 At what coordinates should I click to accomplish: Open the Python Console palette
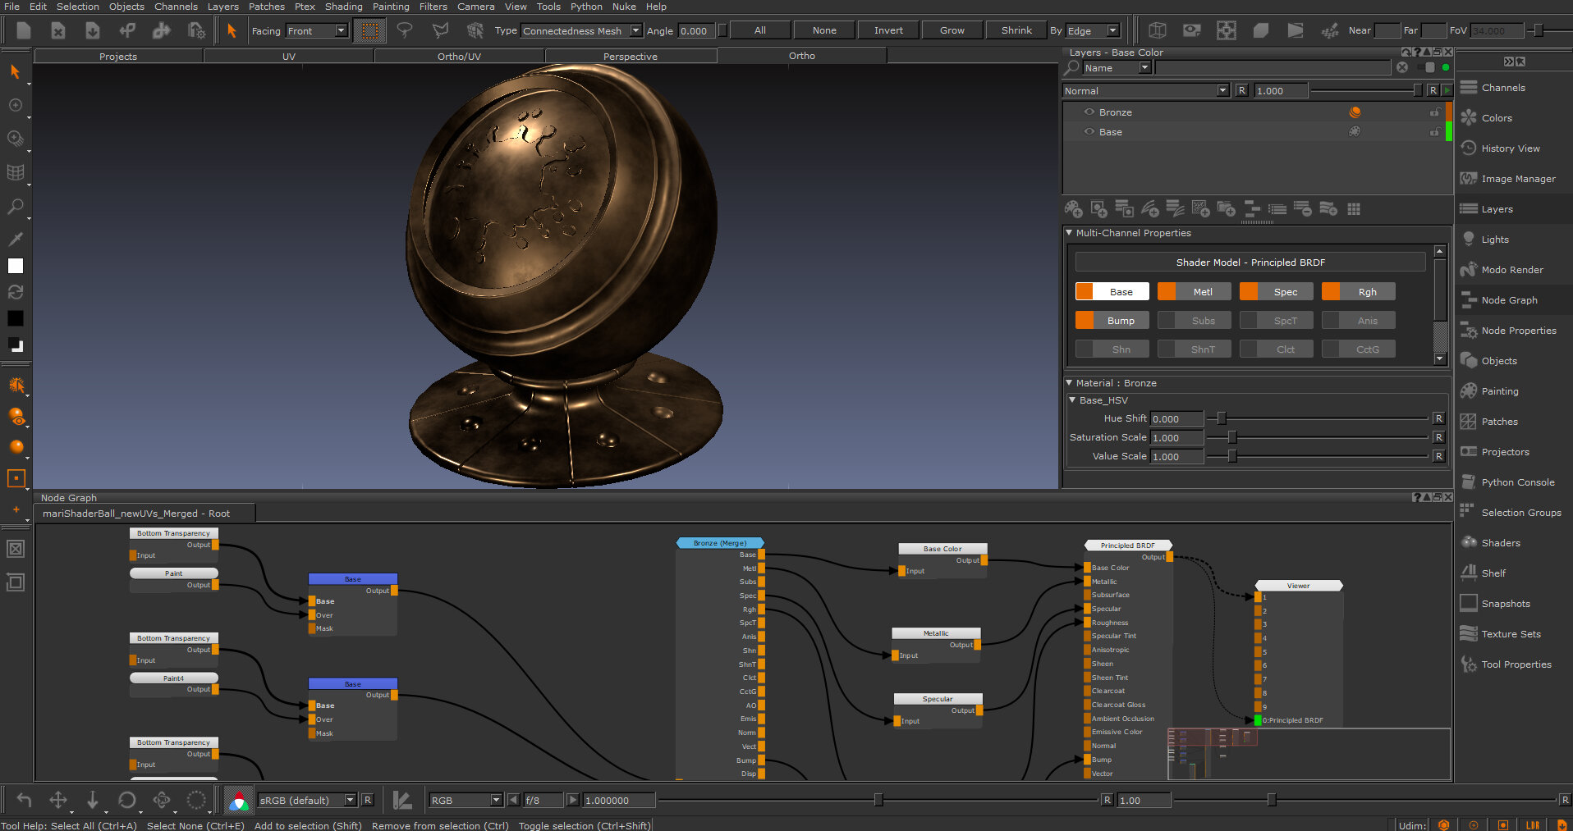pyautogui.click(x=1517, y=482)
